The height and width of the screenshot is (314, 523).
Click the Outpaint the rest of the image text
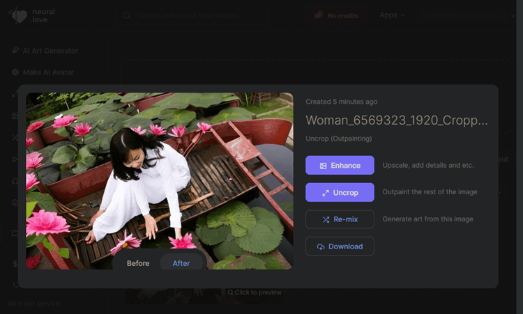[430, 191]
